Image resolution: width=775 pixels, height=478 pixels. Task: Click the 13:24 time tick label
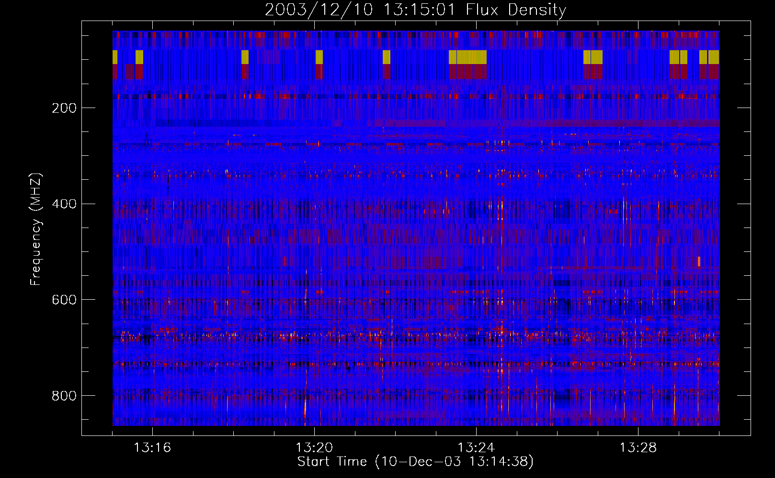476,447
